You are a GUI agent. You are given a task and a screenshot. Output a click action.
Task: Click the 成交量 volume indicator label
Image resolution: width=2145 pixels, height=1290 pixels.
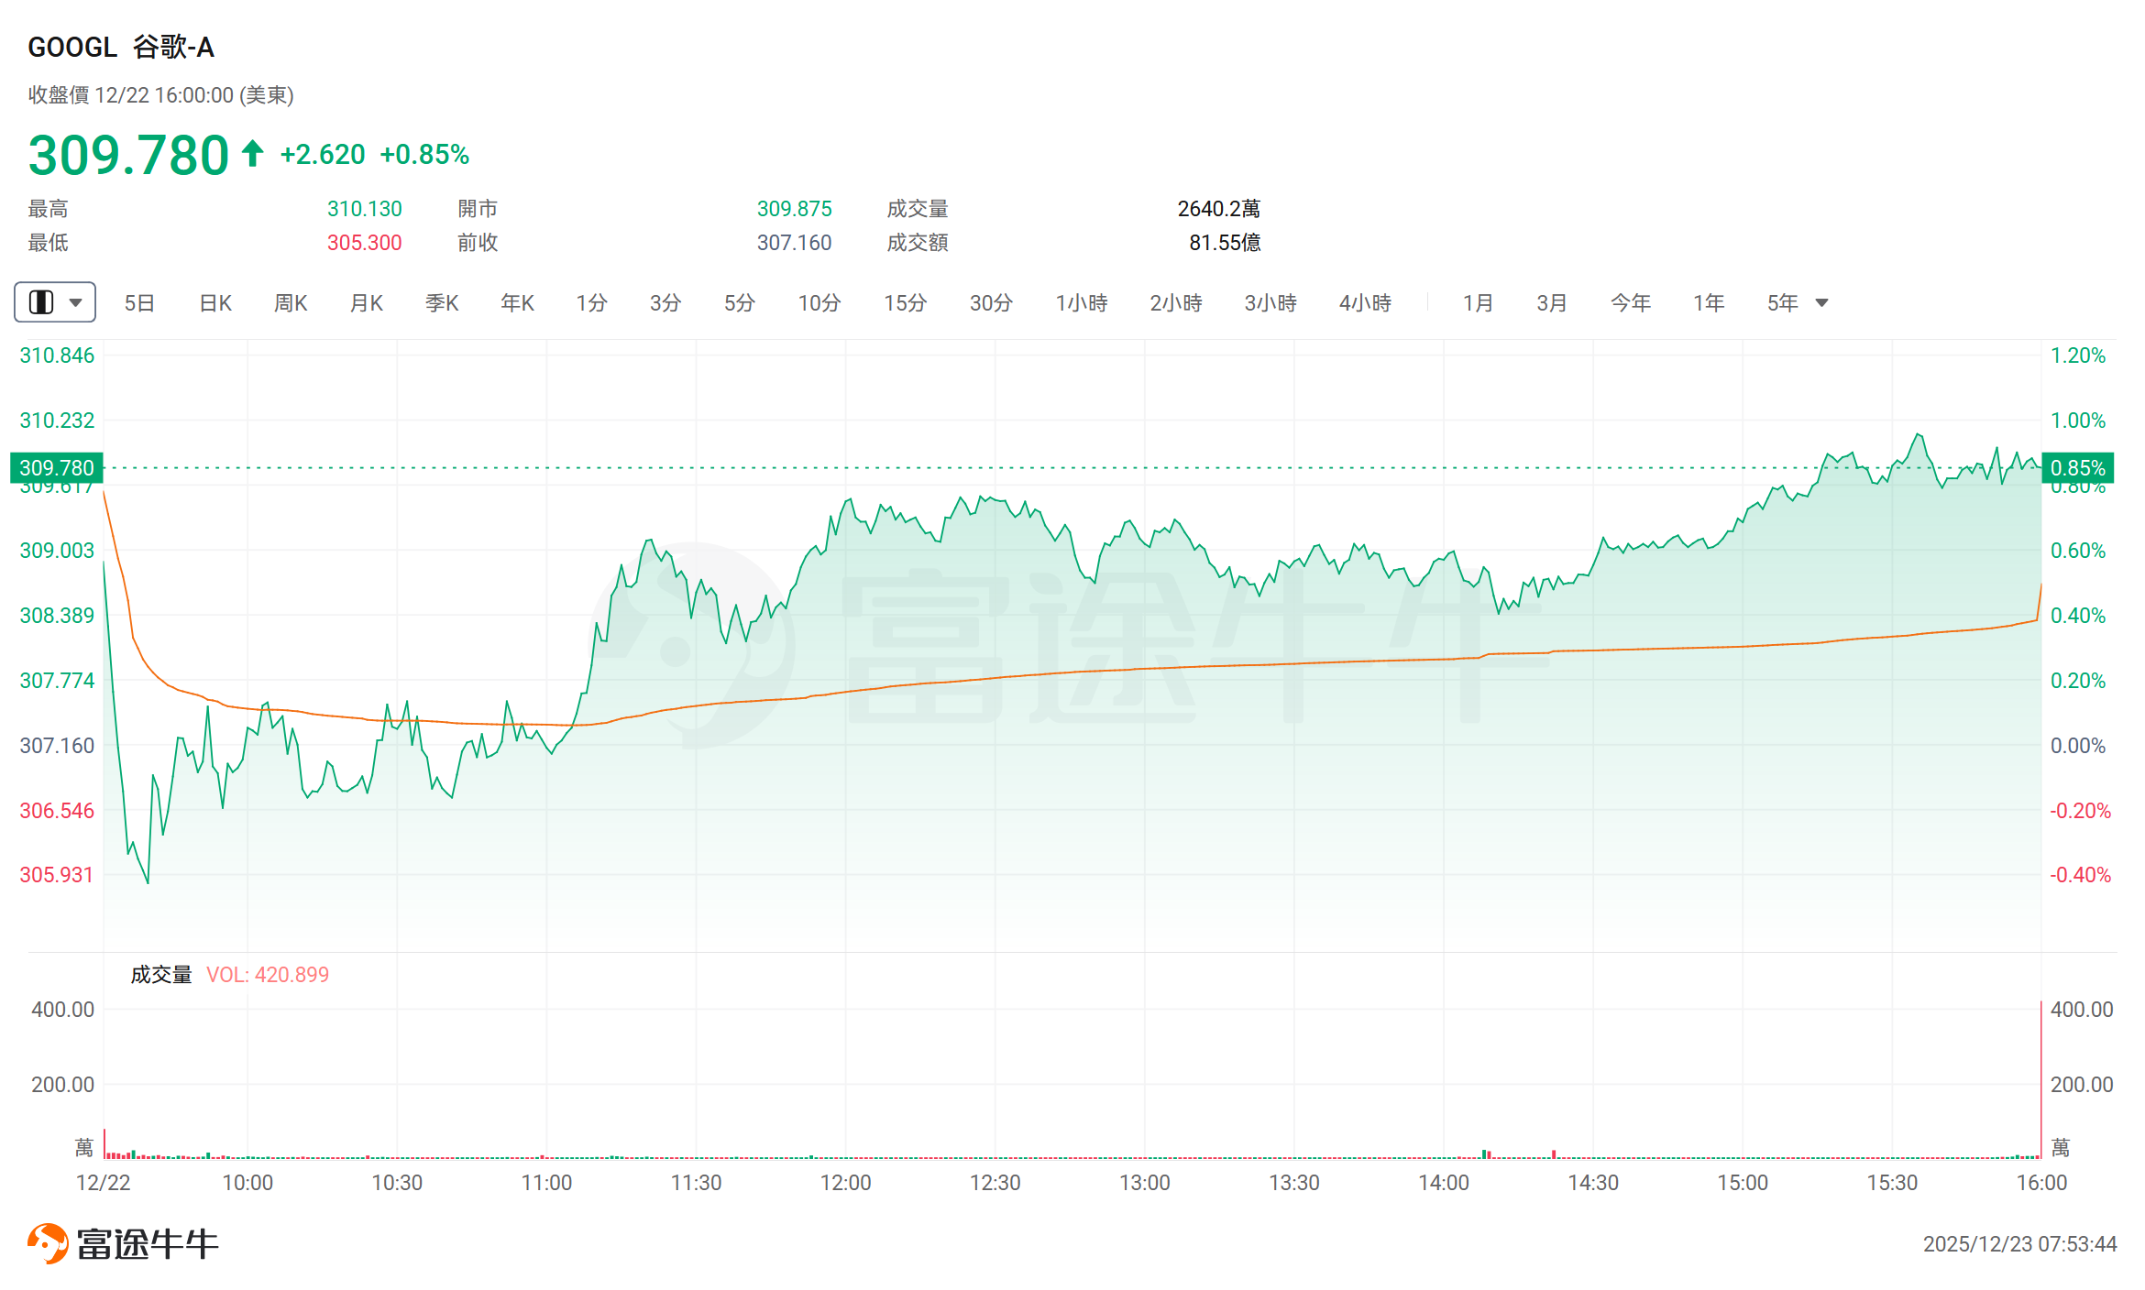pyautogui.click(x=161, y=975)
